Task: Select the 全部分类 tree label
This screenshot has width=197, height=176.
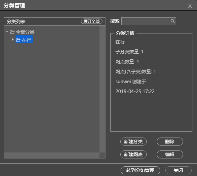Action: point(25,32)
